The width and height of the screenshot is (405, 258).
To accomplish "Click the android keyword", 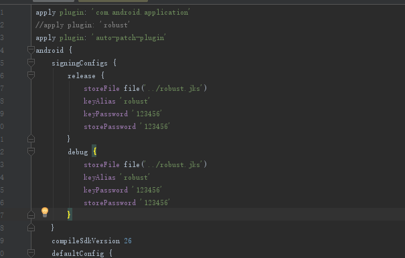I will pyautogui.click(x=50, y=50).
